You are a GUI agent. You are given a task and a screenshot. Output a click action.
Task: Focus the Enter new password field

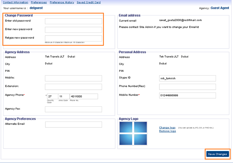coord(73,30)
